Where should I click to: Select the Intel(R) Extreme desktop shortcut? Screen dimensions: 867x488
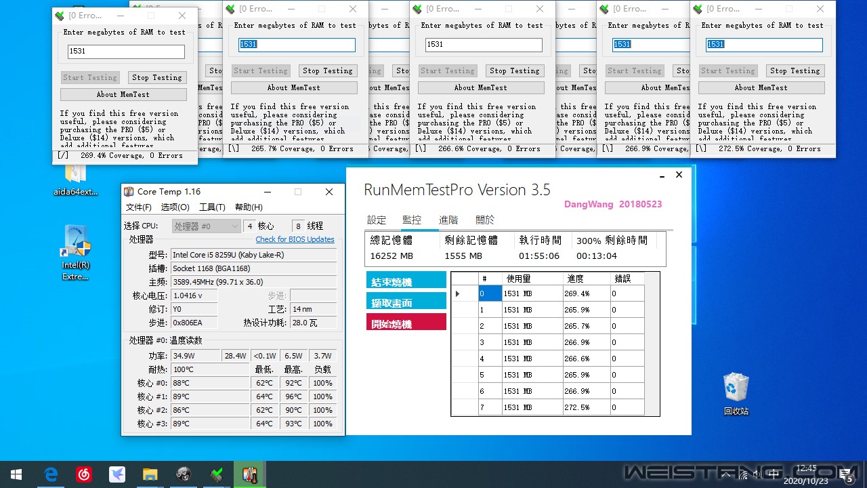pos(76,252)
